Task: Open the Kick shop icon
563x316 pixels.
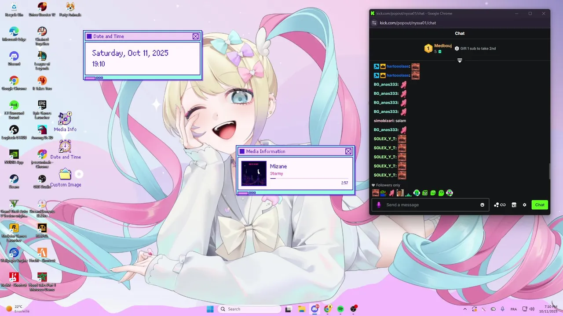Action: pos(514,205)
